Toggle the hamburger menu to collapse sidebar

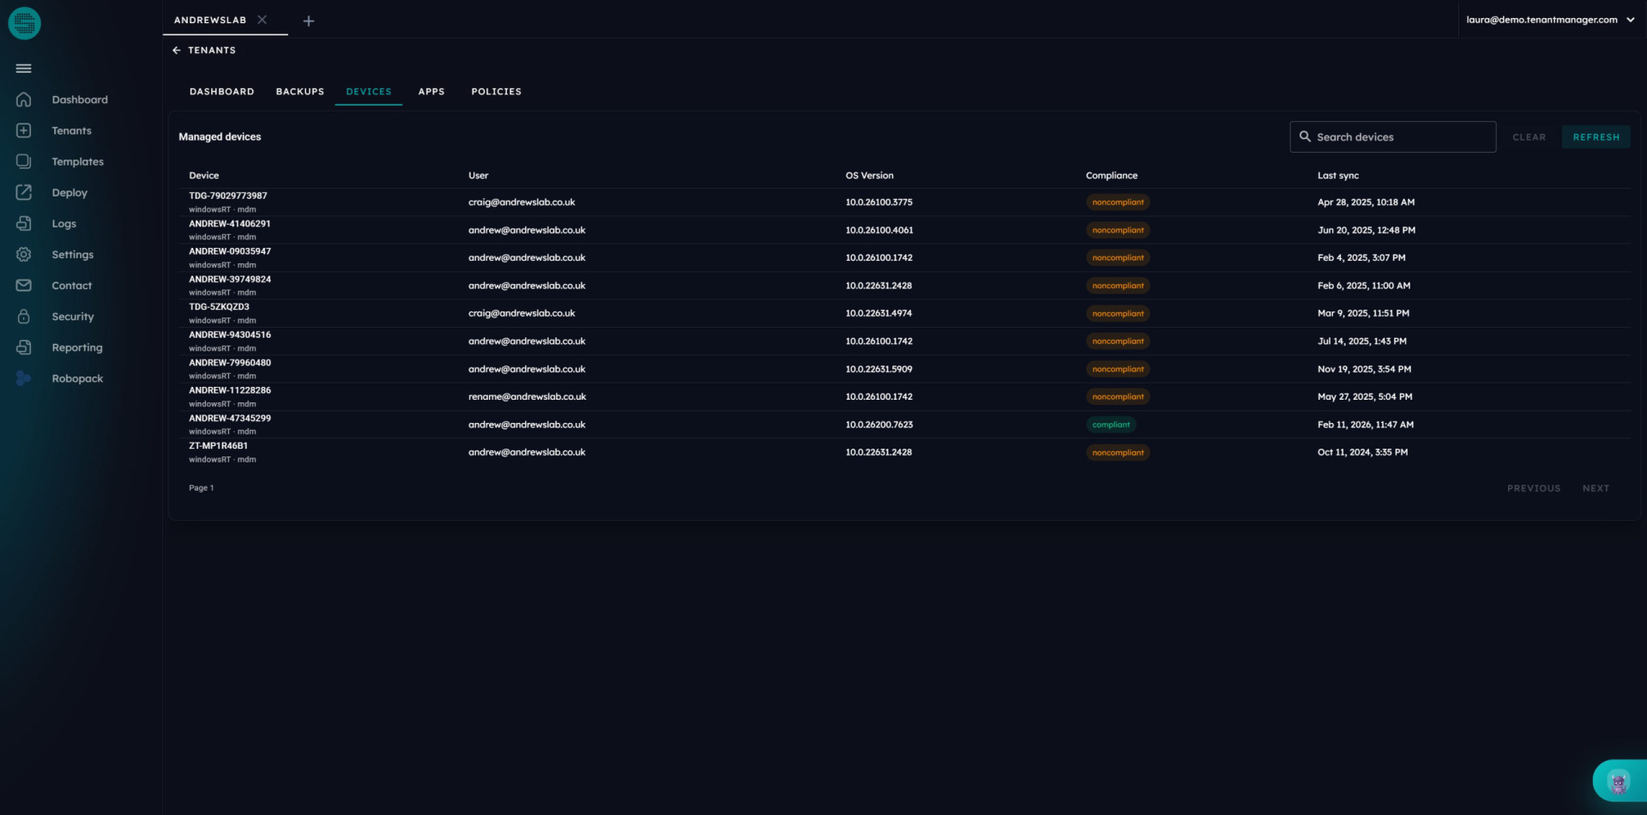point(24,69)
